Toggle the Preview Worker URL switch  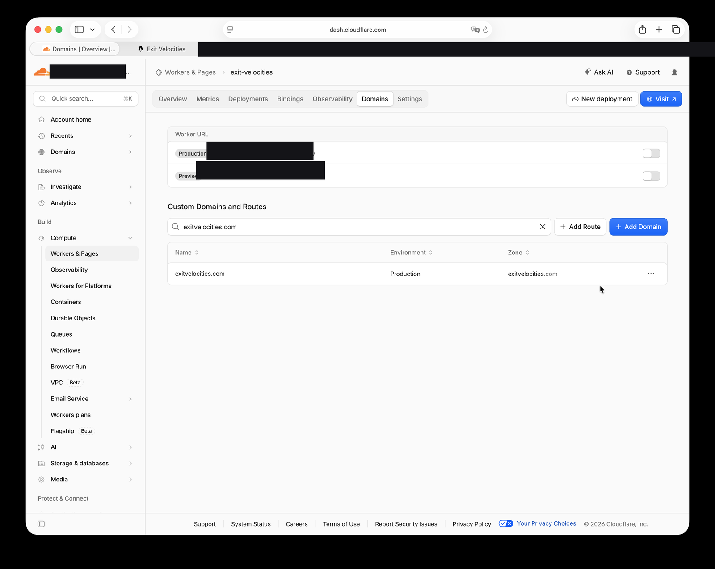click(x=651, y=176)
